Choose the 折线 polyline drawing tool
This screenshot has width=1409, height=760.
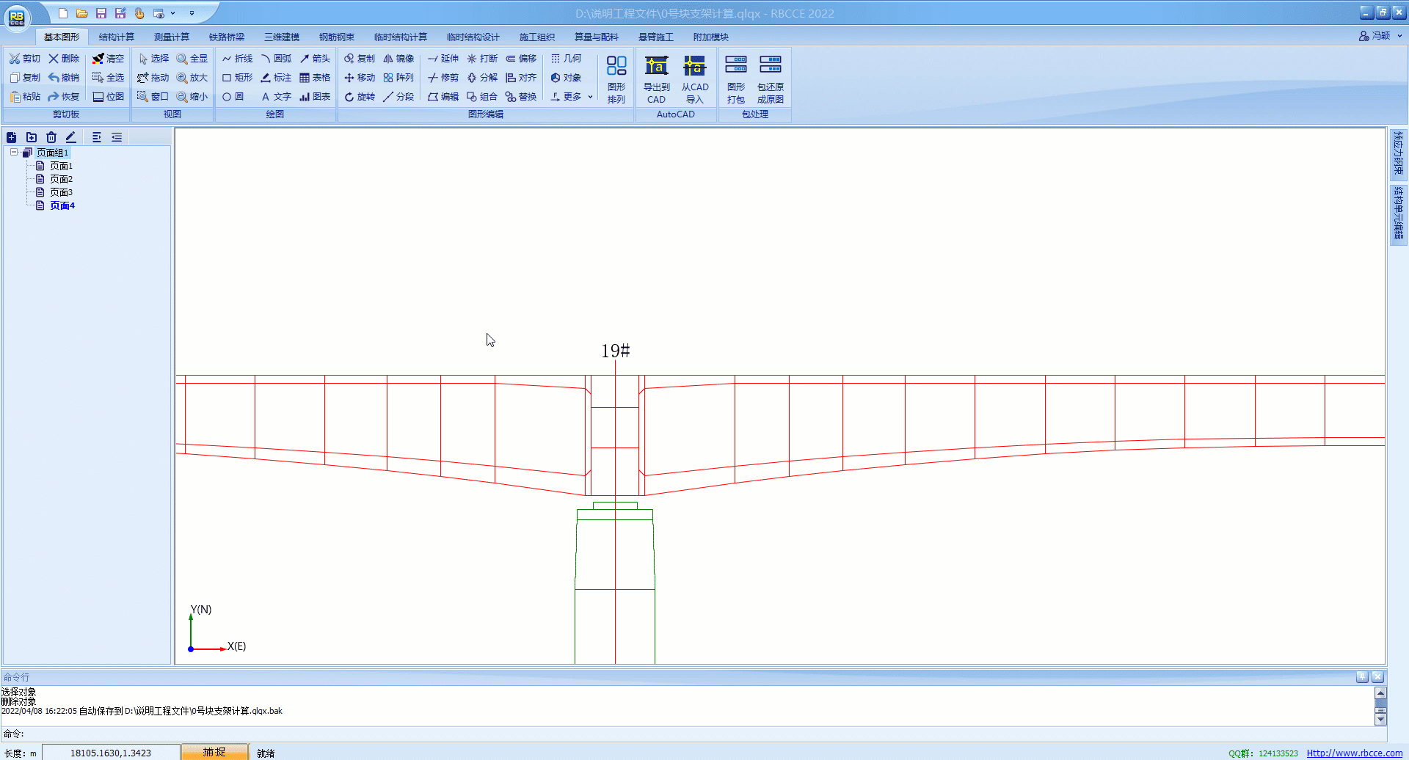[x=237, y=59]
